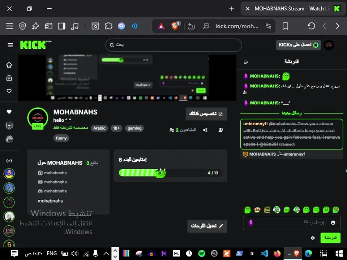The width and height of the screenshot is (347, 260).
Task: Focus the Kick search box
Action: pos(173,45)
